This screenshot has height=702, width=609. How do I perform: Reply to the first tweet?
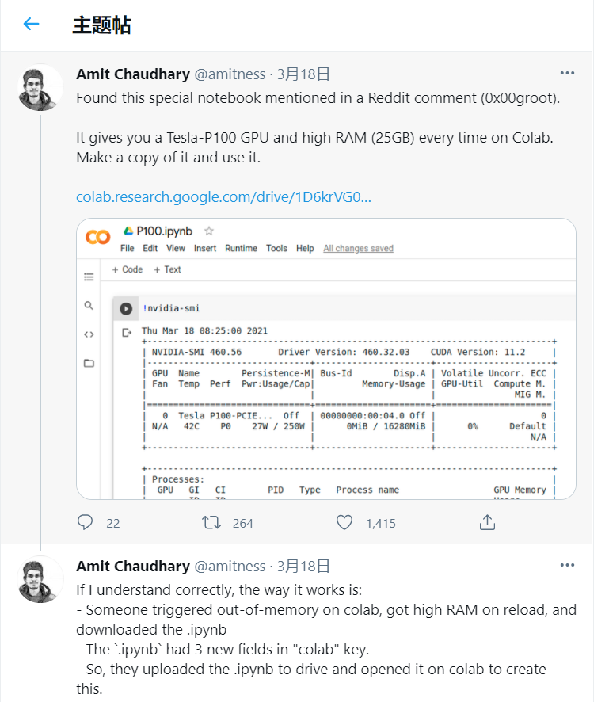[86, 522]
